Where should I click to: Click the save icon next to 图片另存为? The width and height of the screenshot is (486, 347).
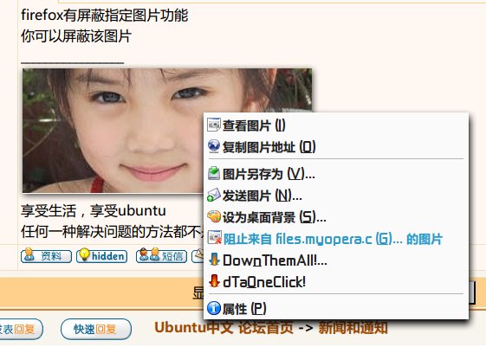pos(214,173)
